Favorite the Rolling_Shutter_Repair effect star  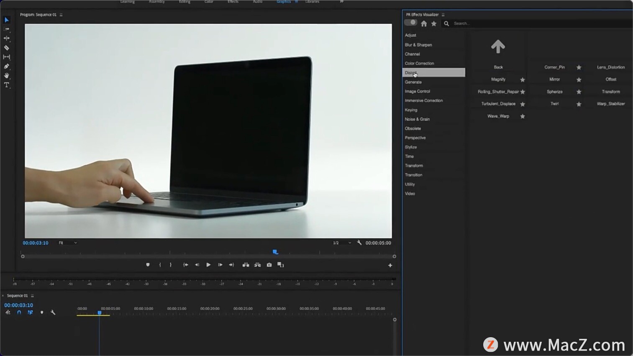click(x=523, y=92)
